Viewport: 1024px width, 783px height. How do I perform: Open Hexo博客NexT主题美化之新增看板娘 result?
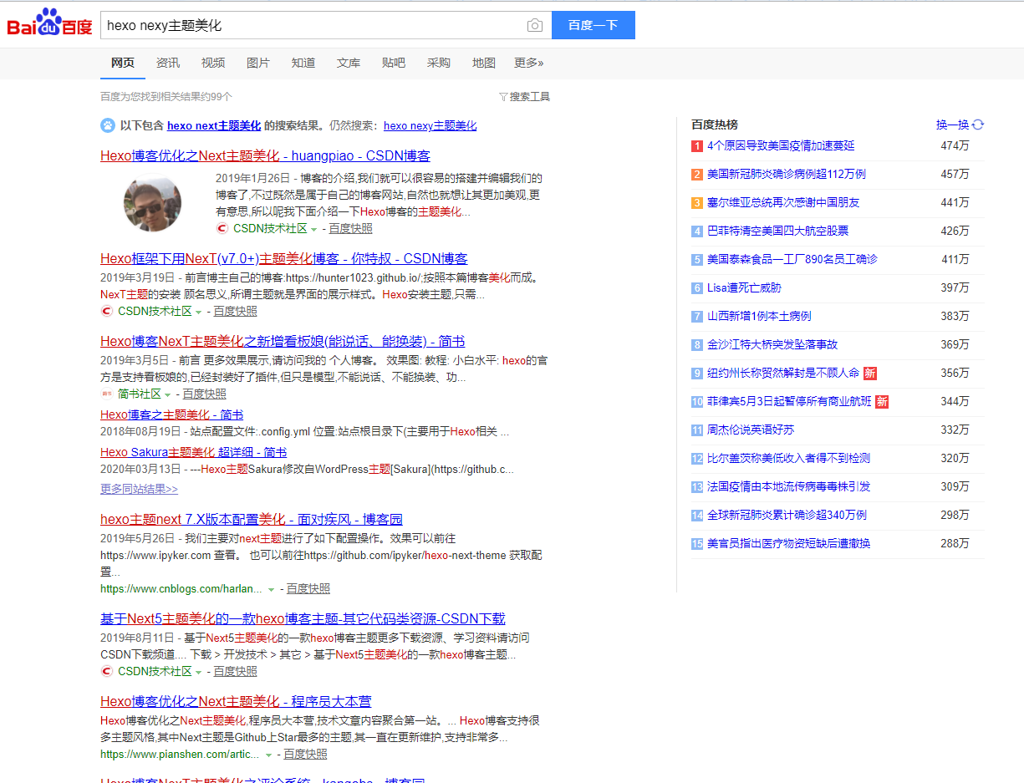click(283, 341)
